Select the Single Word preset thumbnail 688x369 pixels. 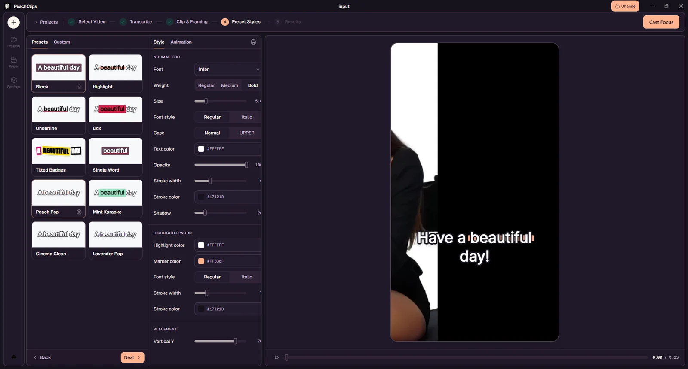tap(115, 151)
